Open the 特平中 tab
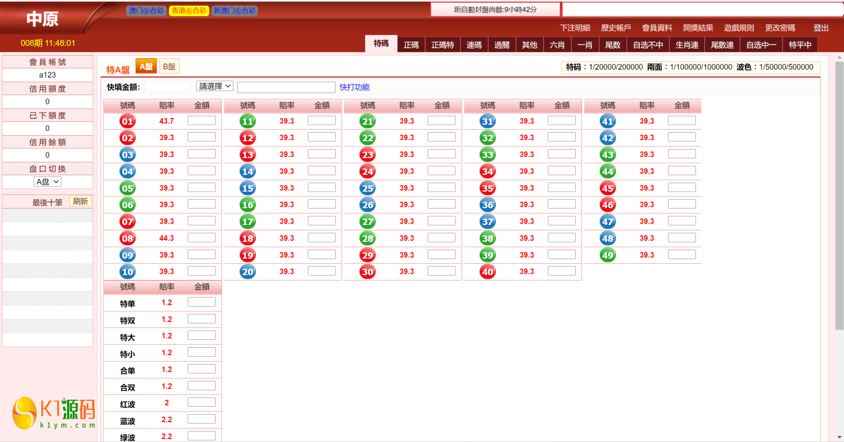 [800, 45]
